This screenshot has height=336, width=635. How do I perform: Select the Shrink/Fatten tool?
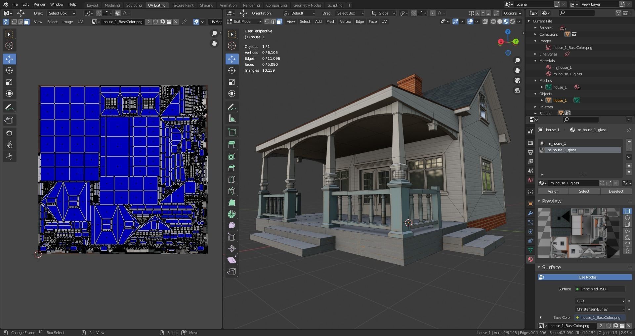(232, 248)
